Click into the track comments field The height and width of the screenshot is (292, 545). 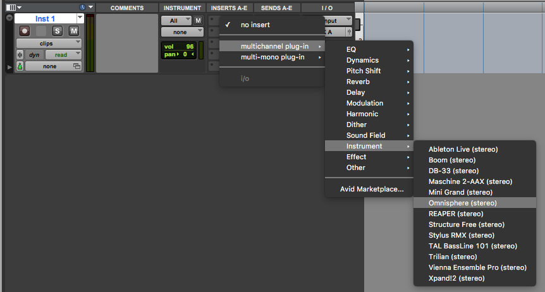click(127, 43)
